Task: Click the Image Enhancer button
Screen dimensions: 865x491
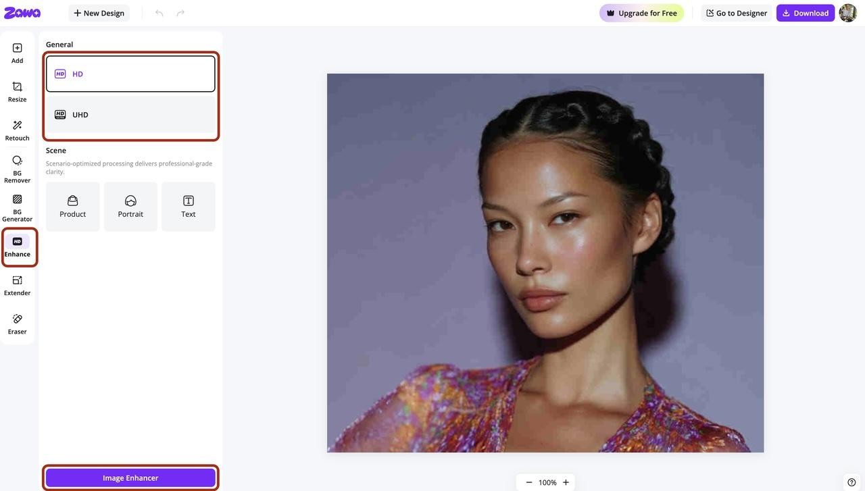Action: click(x=130, y=478)
